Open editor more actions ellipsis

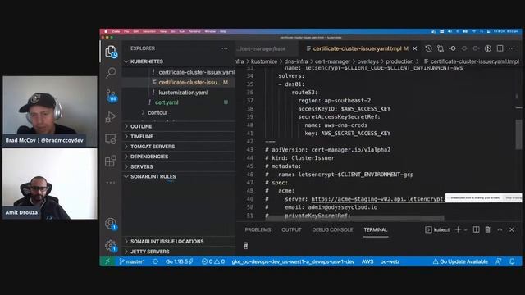512,48
